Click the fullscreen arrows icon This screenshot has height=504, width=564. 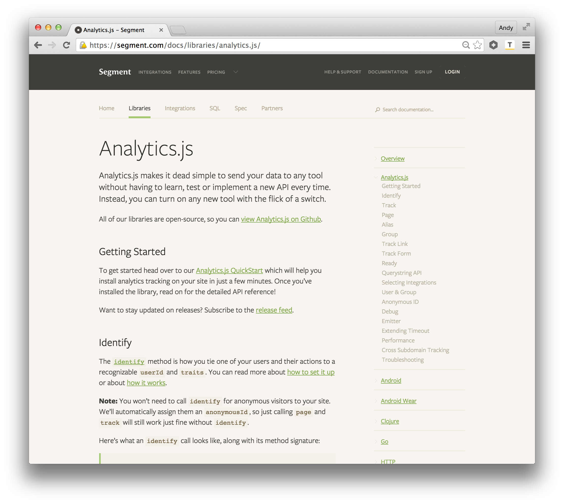(x=526, y=27)
